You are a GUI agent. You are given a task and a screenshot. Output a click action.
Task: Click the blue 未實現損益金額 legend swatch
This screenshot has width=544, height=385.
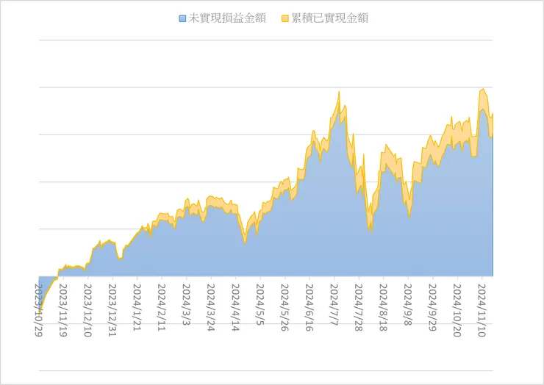182,18
